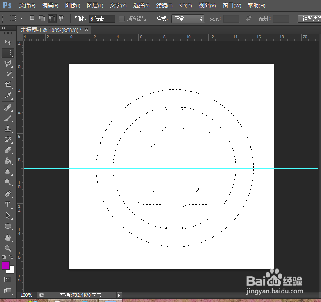
Task: Select the Horizontal Type tool
Action: pyautogui.click(x=8, y=205)
